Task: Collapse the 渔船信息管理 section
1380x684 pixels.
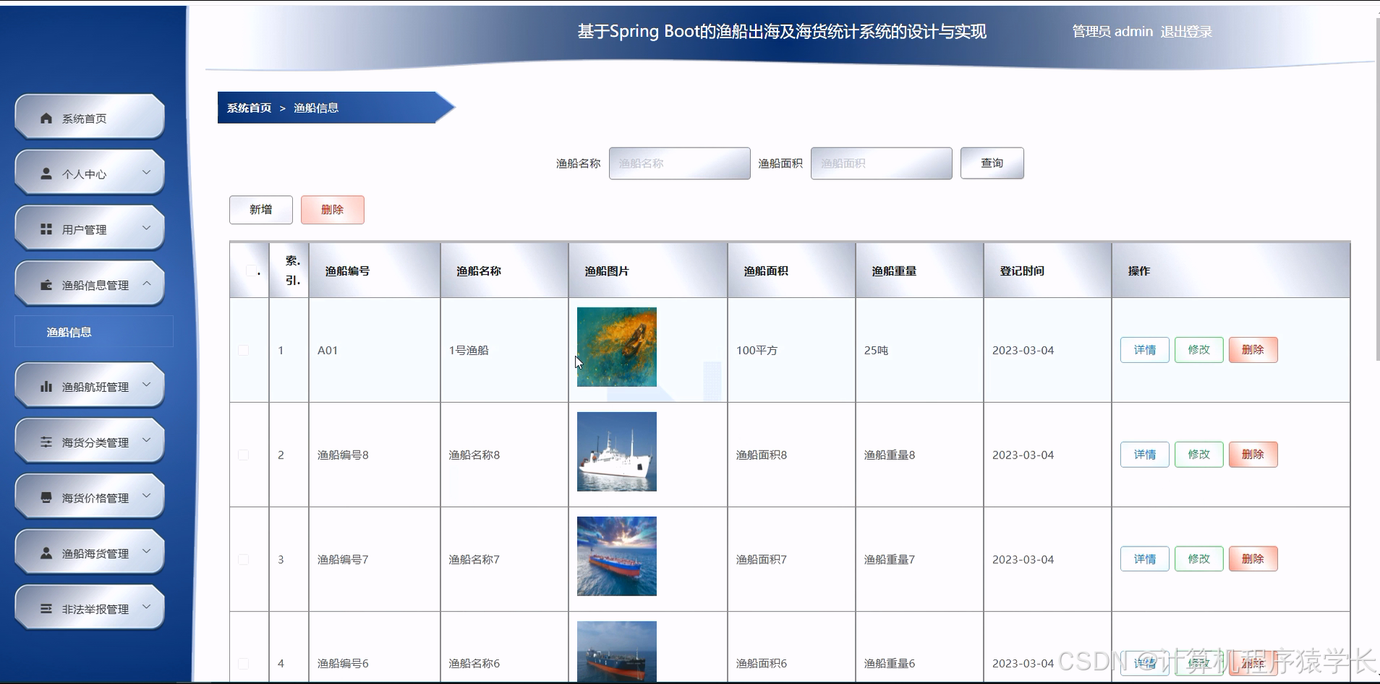Action: pos(147,283)
